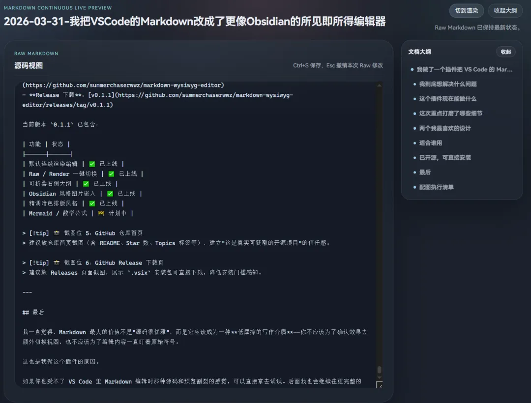This screenshot has height=403, width=531.
Task: Click the 可折叠右侧大纲 table row
Action: [70, 184]
